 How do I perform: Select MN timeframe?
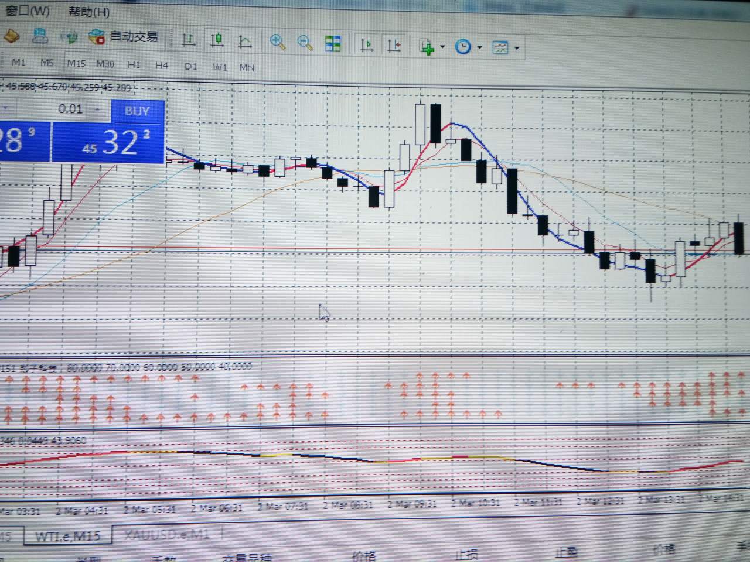[247, 67]
